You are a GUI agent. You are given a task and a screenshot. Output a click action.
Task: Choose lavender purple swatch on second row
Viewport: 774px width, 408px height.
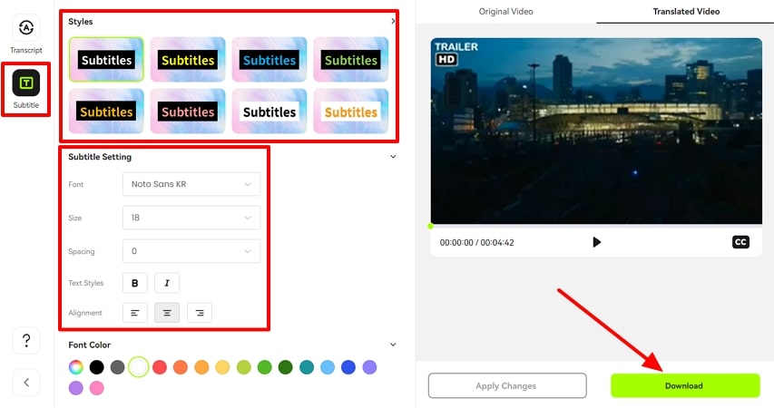pos(75,388)
